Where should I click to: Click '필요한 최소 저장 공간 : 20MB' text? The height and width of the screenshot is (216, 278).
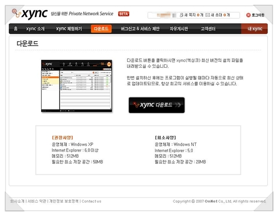(180, 162)
